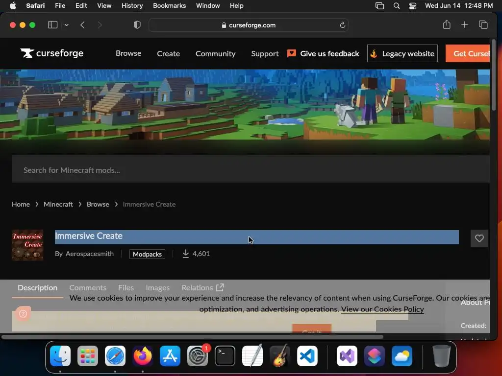Click the vertical page scrollbar
Screen dimensions: 502x376
[493, 75]
